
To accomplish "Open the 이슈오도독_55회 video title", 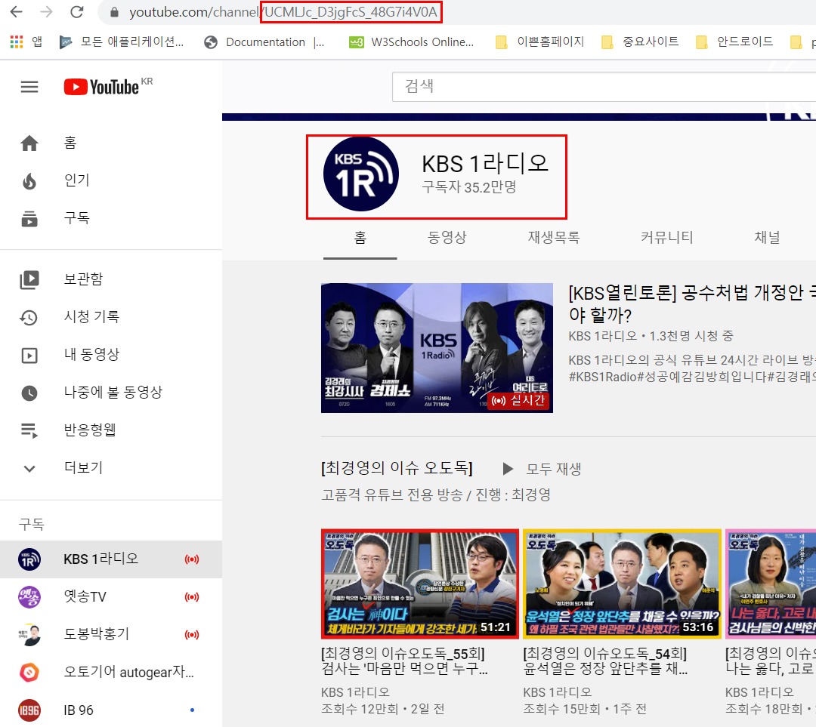I will click(404, 661).
